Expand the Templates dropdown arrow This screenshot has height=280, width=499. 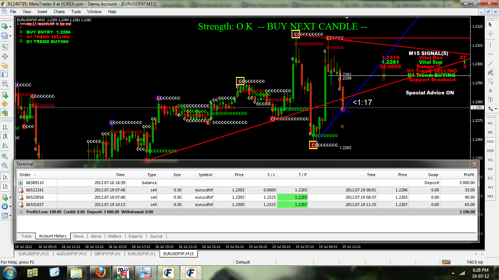click(x=10, y=216)
